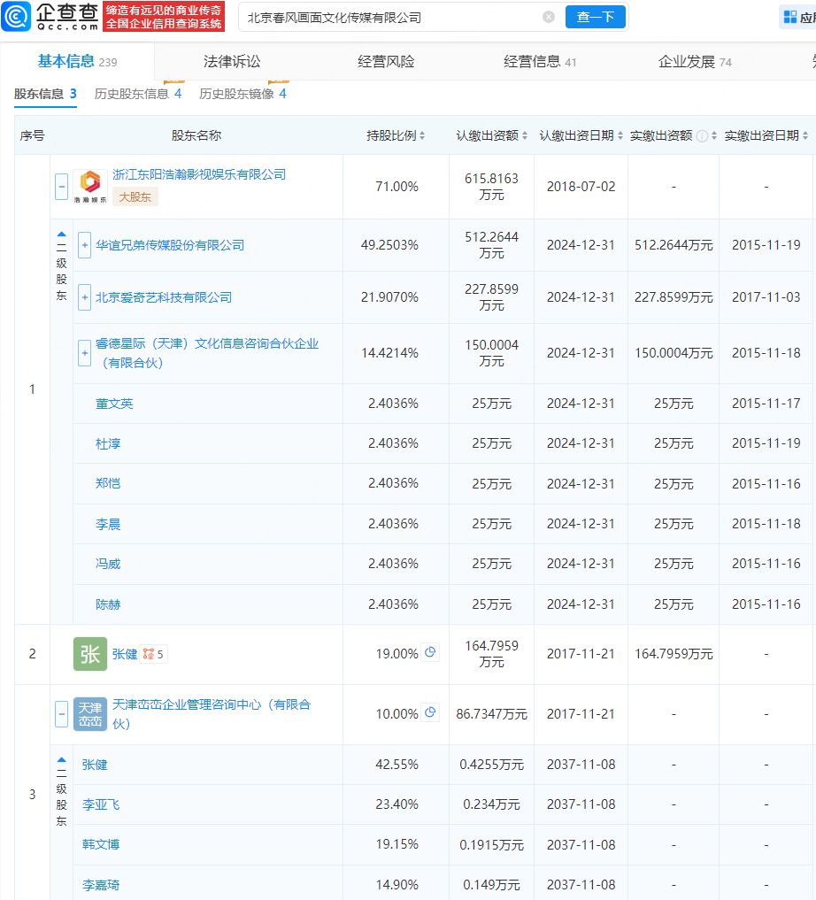The image size is (816, 900).
Task: Open shareholder 杜淳 link
Action: (x=108, y=443)
